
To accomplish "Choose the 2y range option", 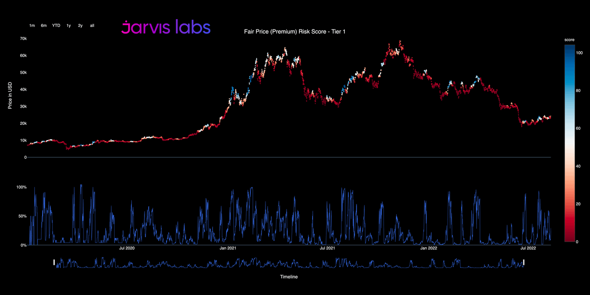I will [x=80, y=25].
